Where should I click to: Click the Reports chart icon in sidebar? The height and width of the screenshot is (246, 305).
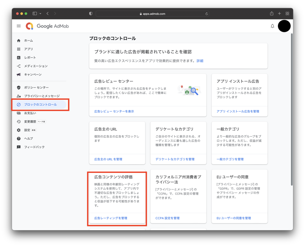[19, 58]
